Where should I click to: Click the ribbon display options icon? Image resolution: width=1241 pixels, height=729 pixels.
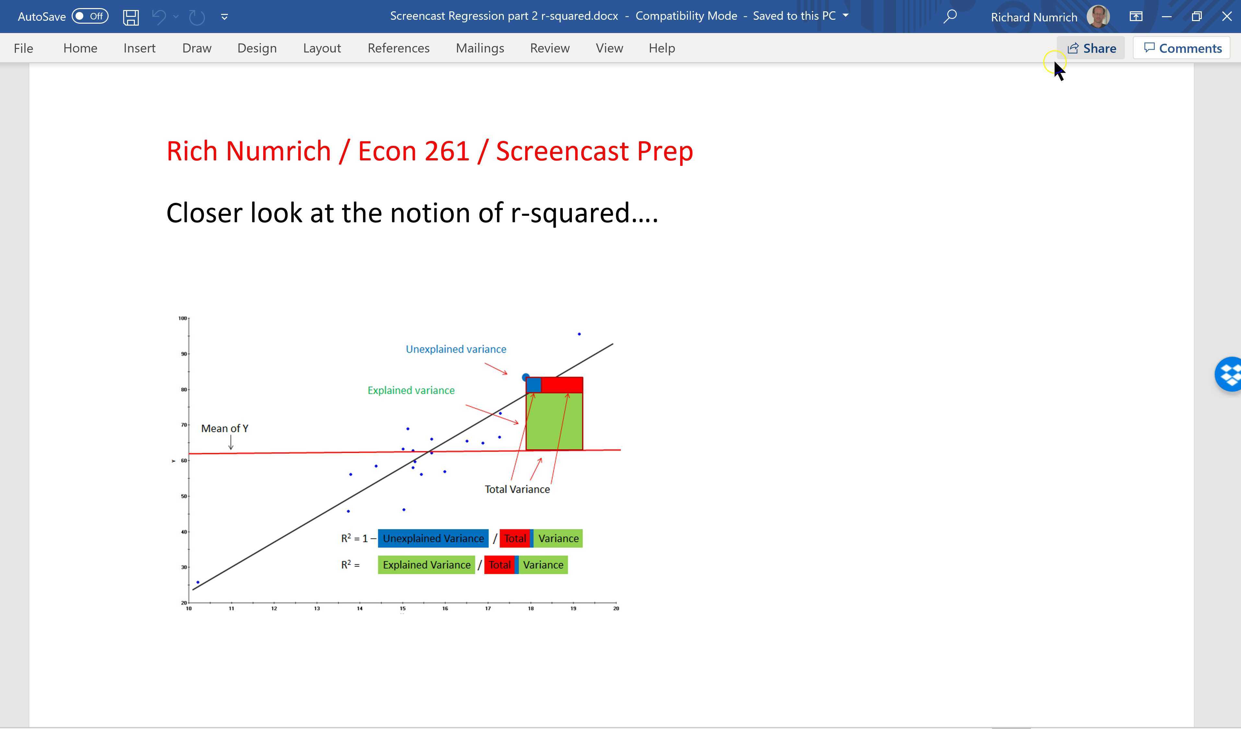coord(1136,16)
